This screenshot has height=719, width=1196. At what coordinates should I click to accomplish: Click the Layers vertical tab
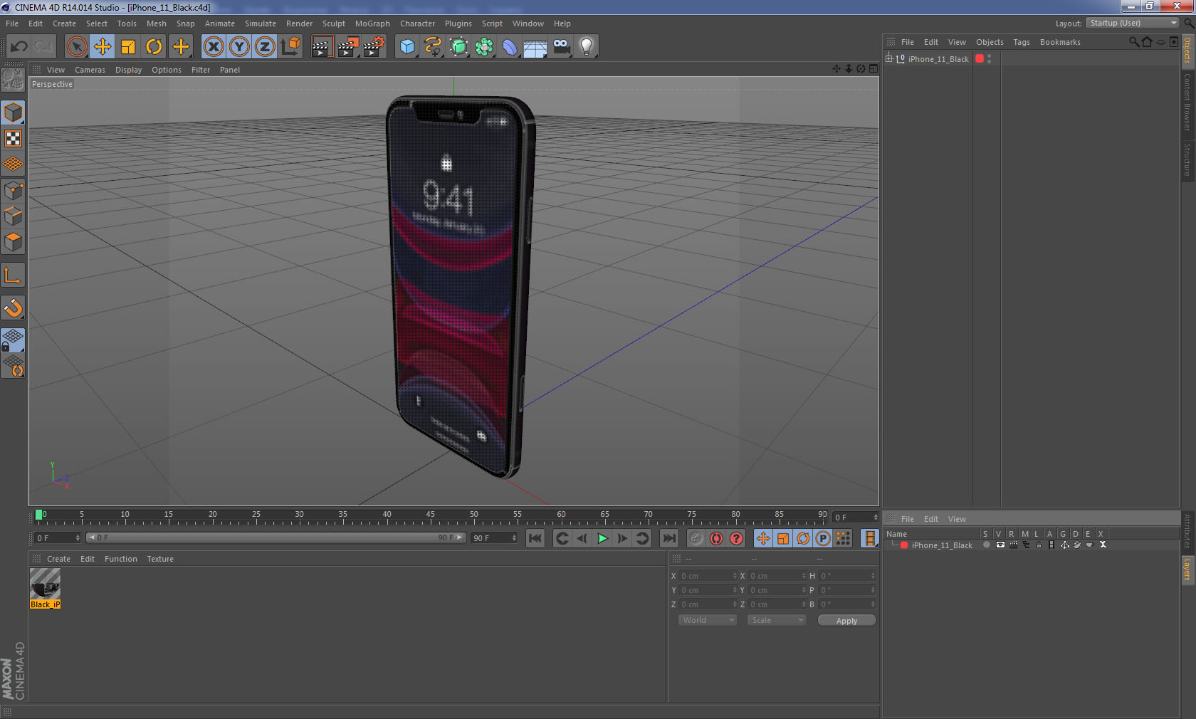(1187, 570)
